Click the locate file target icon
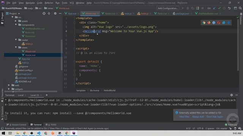Viewport: 243px width, 136px height. click(x=44, y=14)
